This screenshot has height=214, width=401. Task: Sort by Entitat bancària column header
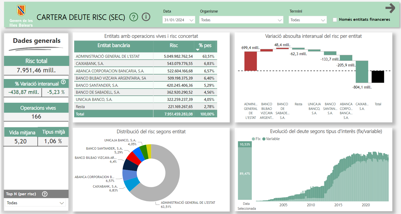click(114, 45)
